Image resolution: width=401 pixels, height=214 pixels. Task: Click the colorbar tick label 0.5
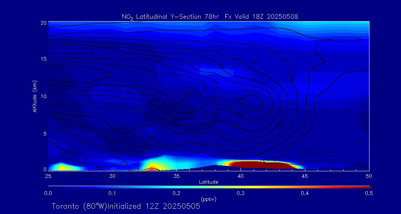pyautogui.click(x=369, y=193)
